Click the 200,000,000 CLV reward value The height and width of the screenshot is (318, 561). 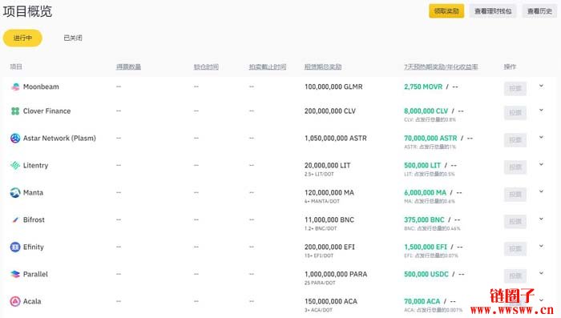point(330,111)
